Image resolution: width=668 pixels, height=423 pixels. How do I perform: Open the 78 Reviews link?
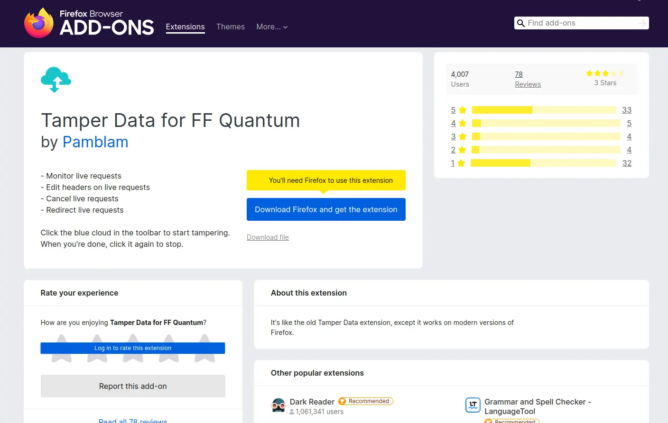pyautogui.click(x=528, y=79)
